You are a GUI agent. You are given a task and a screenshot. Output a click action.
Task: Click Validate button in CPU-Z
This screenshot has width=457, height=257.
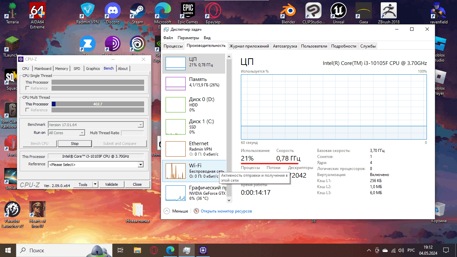[111, 184]
